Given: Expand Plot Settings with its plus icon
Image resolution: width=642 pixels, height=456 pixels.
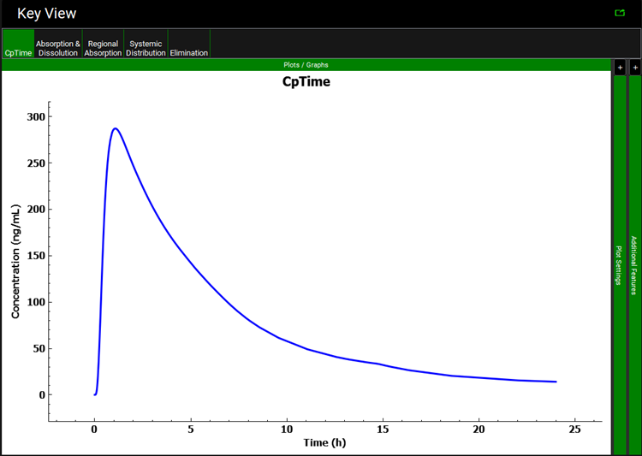Looking at the screenshot, I should point(620,67).
